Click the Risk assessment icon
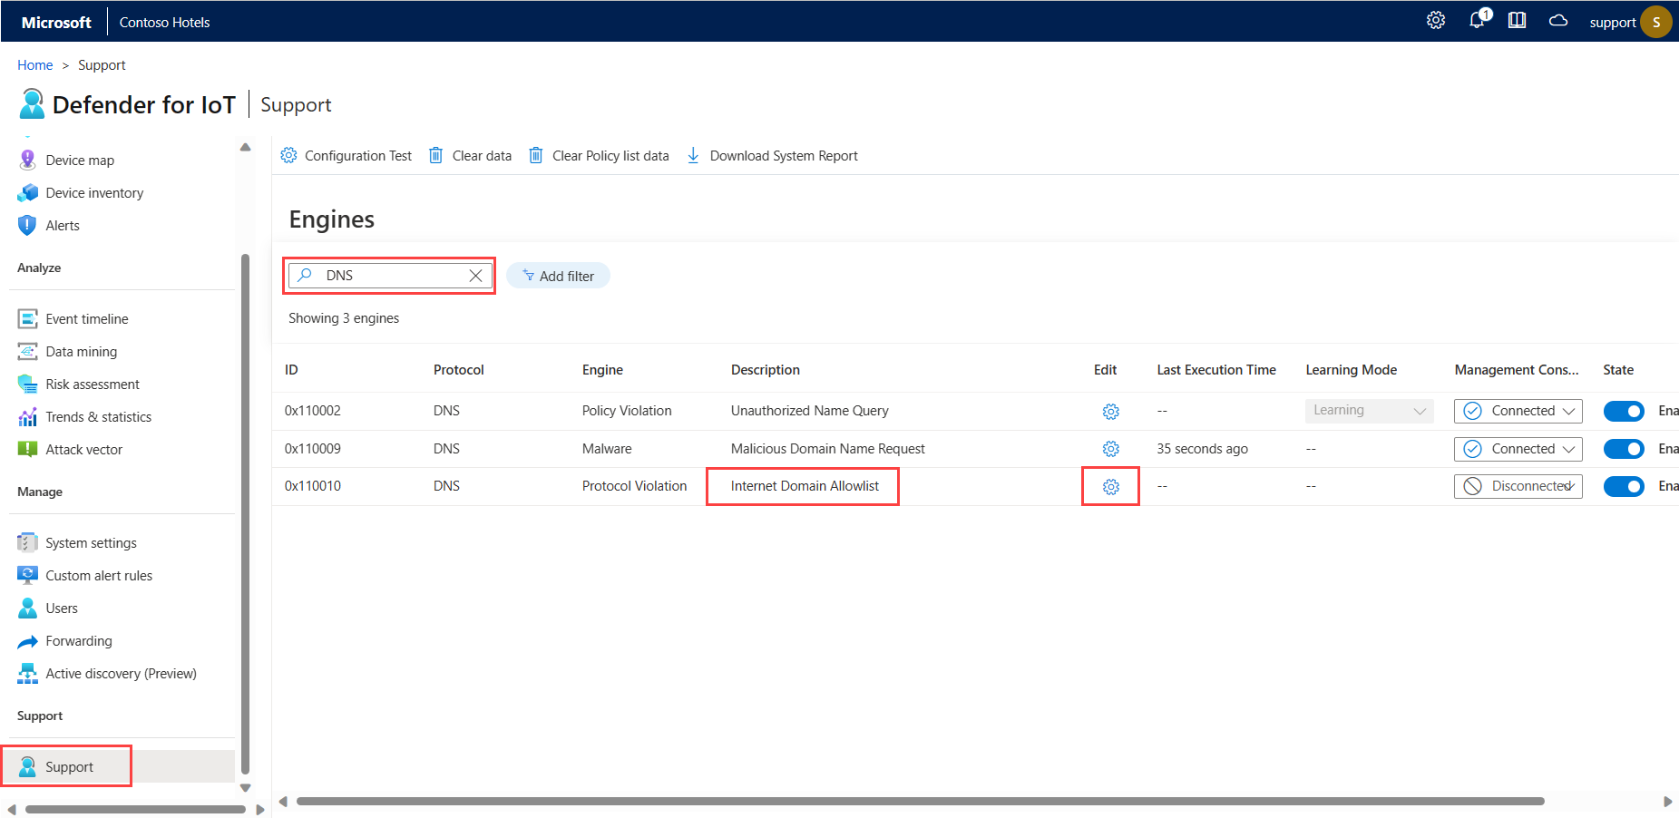The width and height of the screenshot is (1679, 818). (27, 384)
